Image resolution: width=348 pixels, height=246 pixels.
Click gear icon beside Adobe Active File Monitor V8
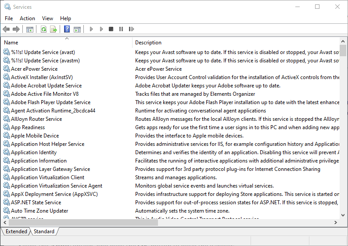coord(7,94)
